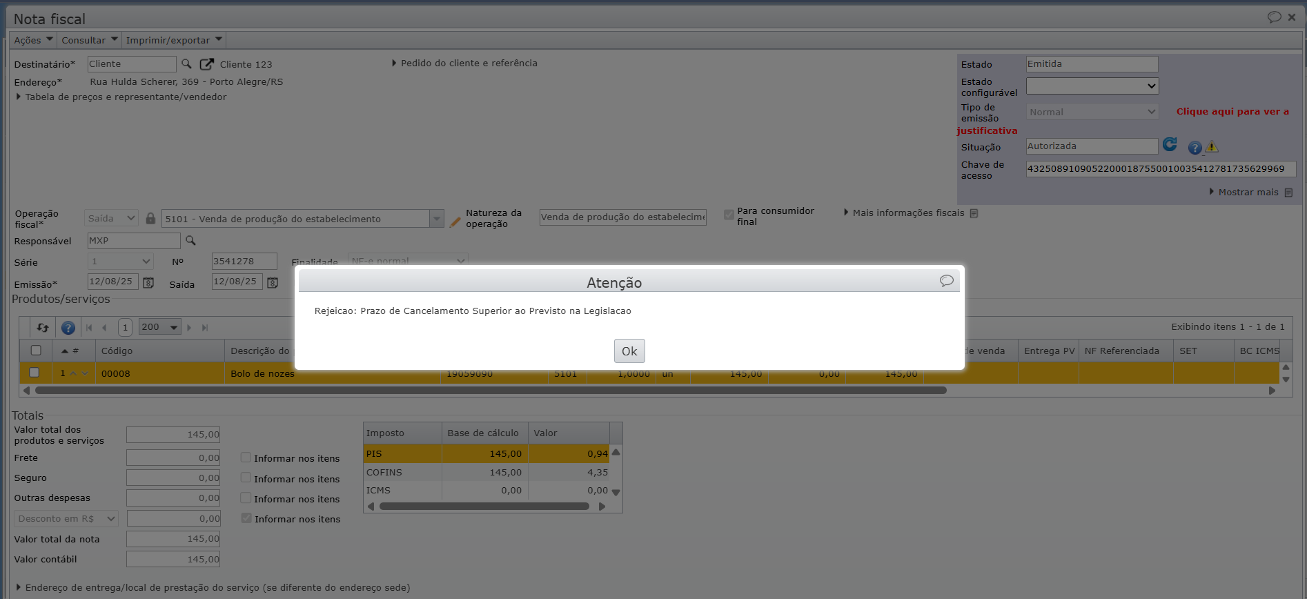Screen dimensions: 1307x599
Task: Toggle Informar nos itens for Seguro
Action: coord(245,478)
